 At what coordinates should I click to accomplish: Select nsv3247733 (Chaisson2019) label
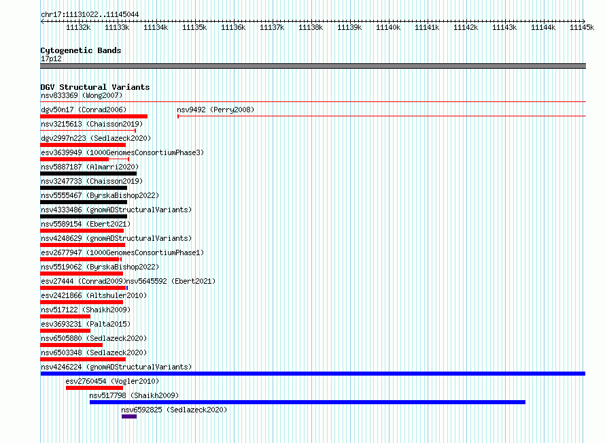coord(92,181)
